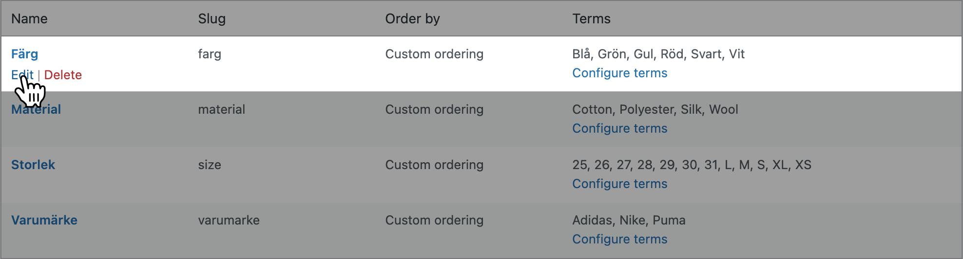Open the Färg attribute name link
963x259 pixels.
(24, 54)
